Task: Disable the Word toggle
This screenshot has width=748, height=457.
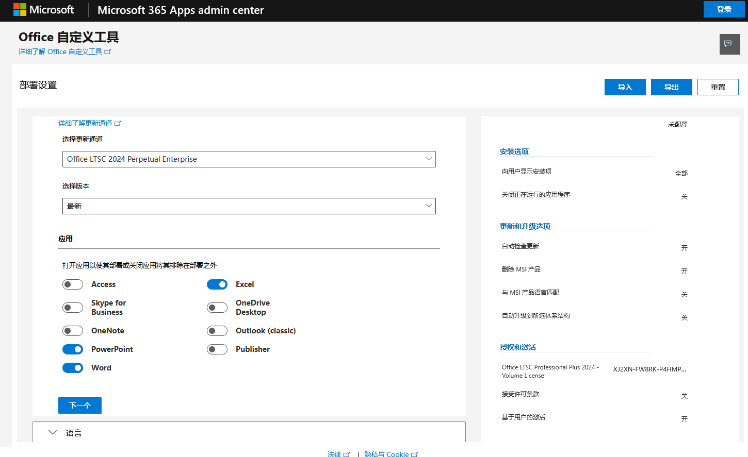Action: (x=73, y=368)
